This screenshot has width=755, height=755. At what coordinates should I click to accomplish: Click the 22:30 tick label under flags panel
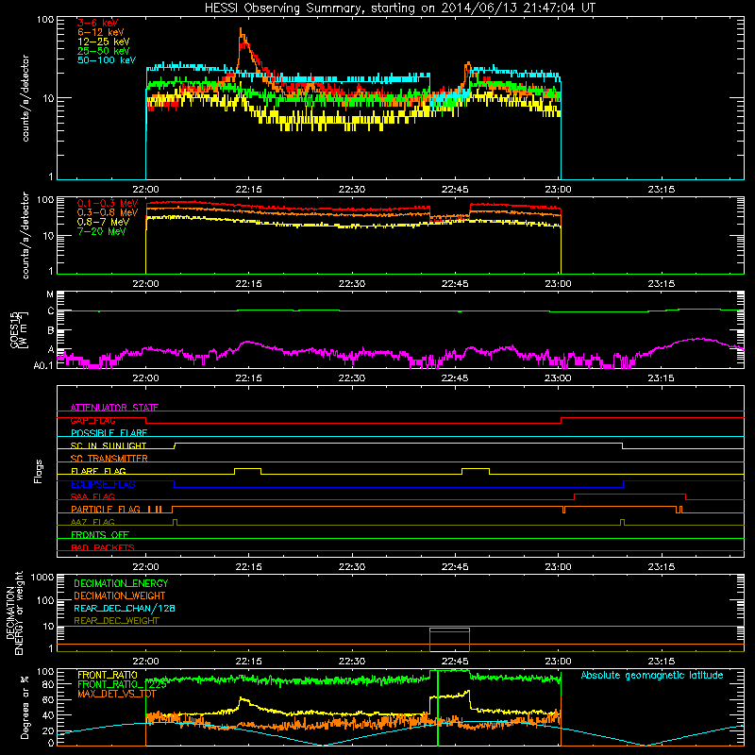pyautogui.click(x=352, y=567)
